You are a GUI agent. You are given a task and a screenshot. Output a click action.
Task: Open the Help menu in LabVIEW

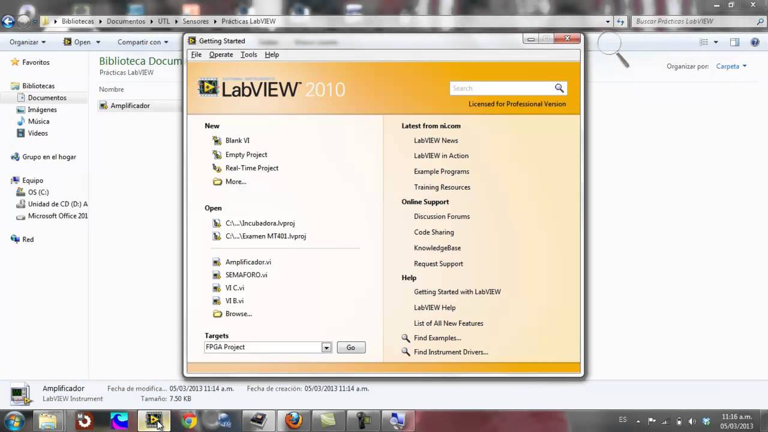pos(272,55)
